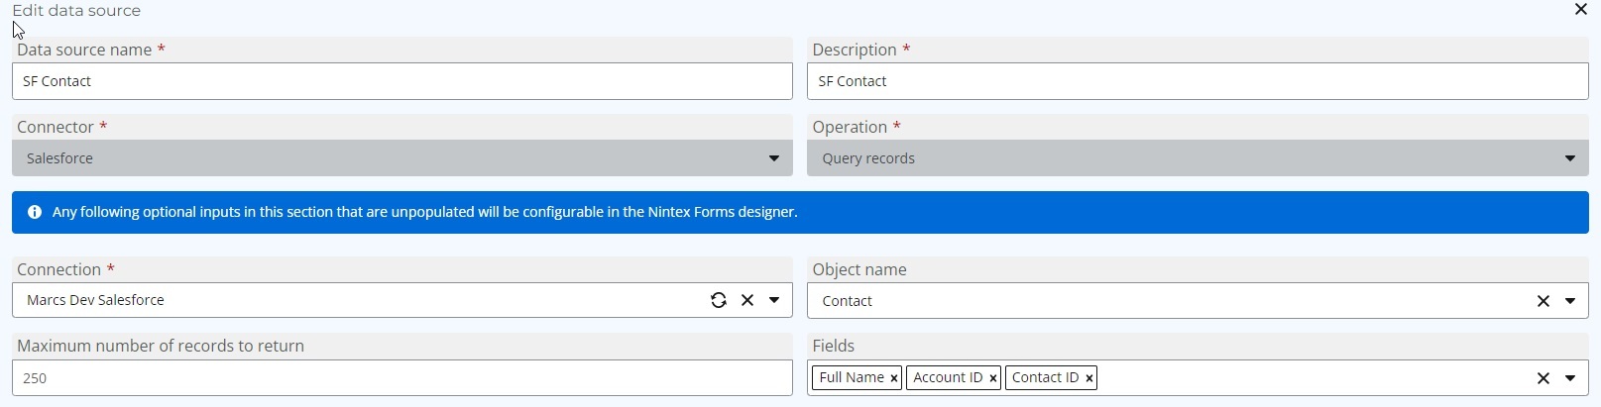The image size is (1601, 407).
Task: Click 'Maximum number of records to return' label
Action: 161,346
